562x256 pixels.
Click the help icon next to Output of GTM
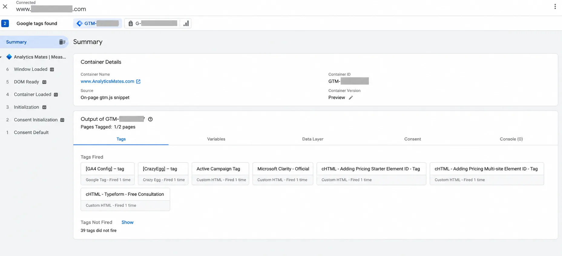[150, 119]
